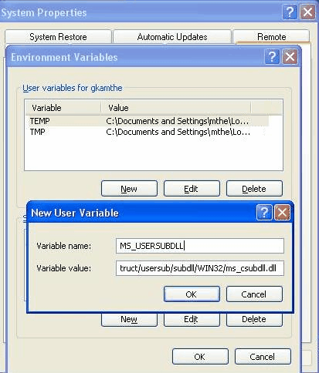Open the Automatic Updates tab
The image size is (319, 373).
pyautogui.click(x=172, y=37)
